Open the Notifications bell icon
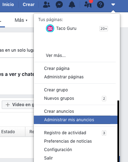Image resolution: width=128 pixels, height=162 pixels. tap(72, 5)
